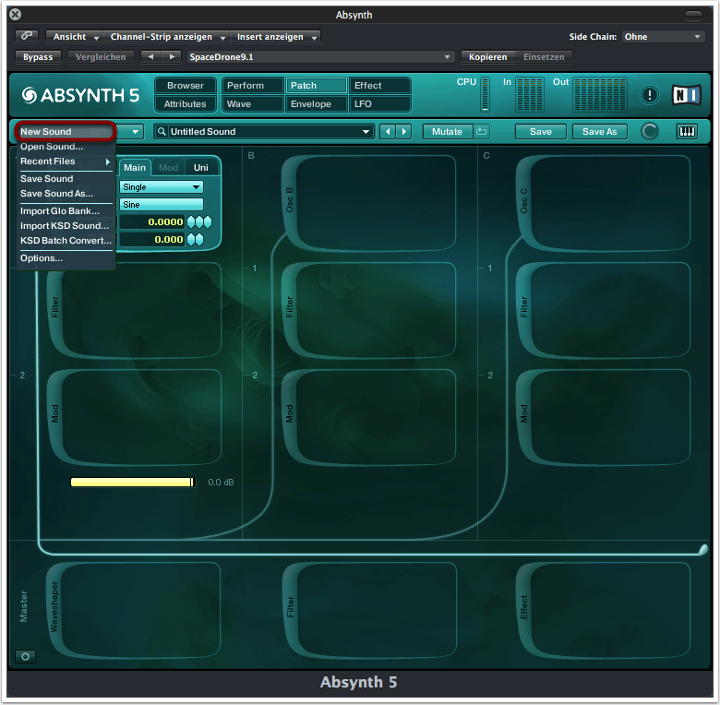
Task: Click the round knob beside Save As
Action: pyautogui.click(x=650, y=132)
